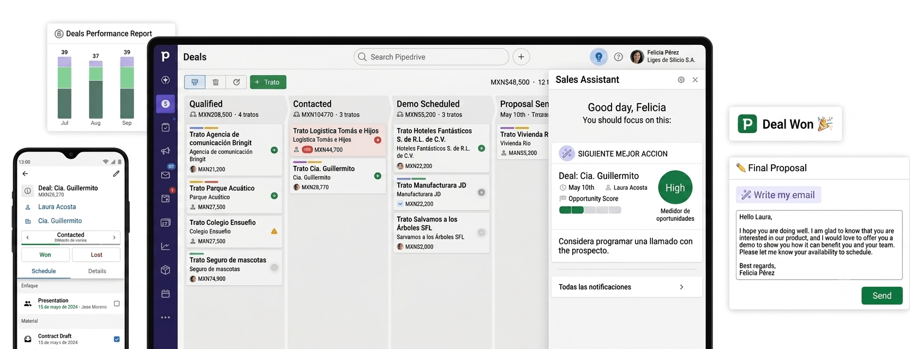This screenshot has height=349, width=910.
Task: Open Trato Seguro de mascotas card
Action: (x=234, y=268)
